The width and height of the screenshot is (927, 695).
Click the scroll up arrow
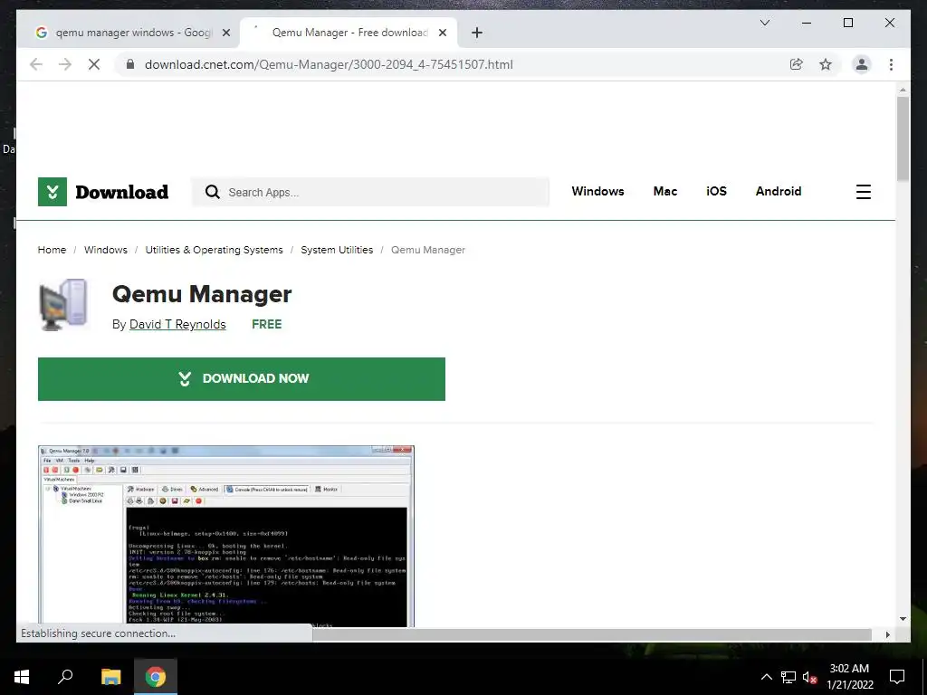pyautogui.click(x=903, y=90)
